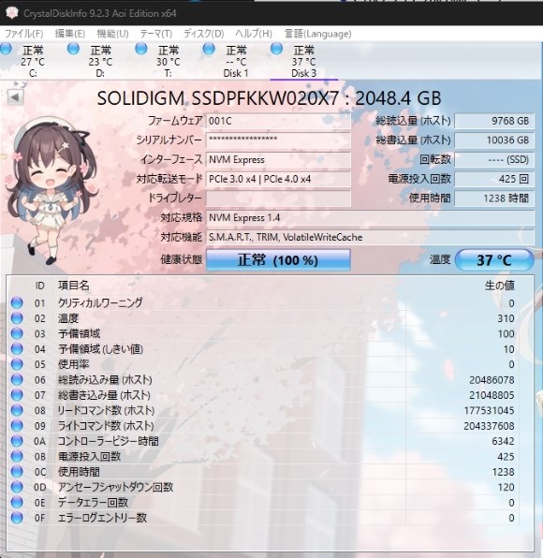Click the blue status orb for D: drive
The image size is (543, 558).
click(x=73, y=49)
